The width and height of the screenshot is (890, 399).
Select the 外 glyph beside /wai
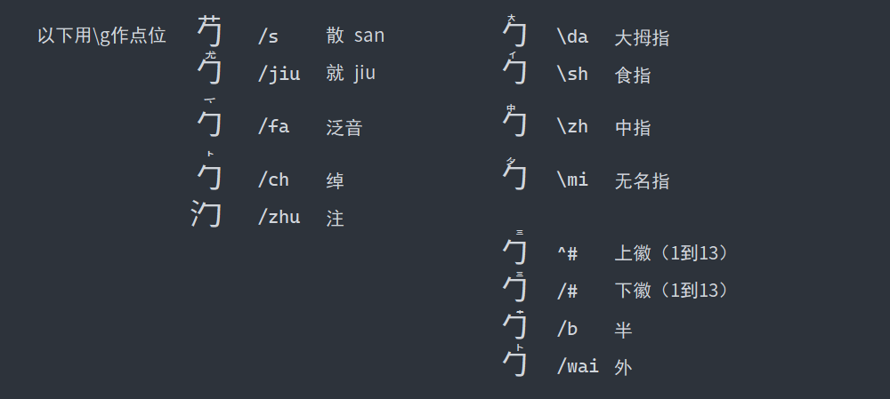pyautogui.click(x=514, y=362)
